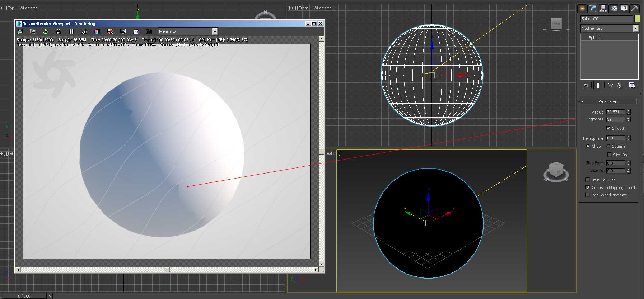Expand the Modifier List dropdown
Image resolution: width=644 pixels, height=299 pixels.
coord(636,28)
